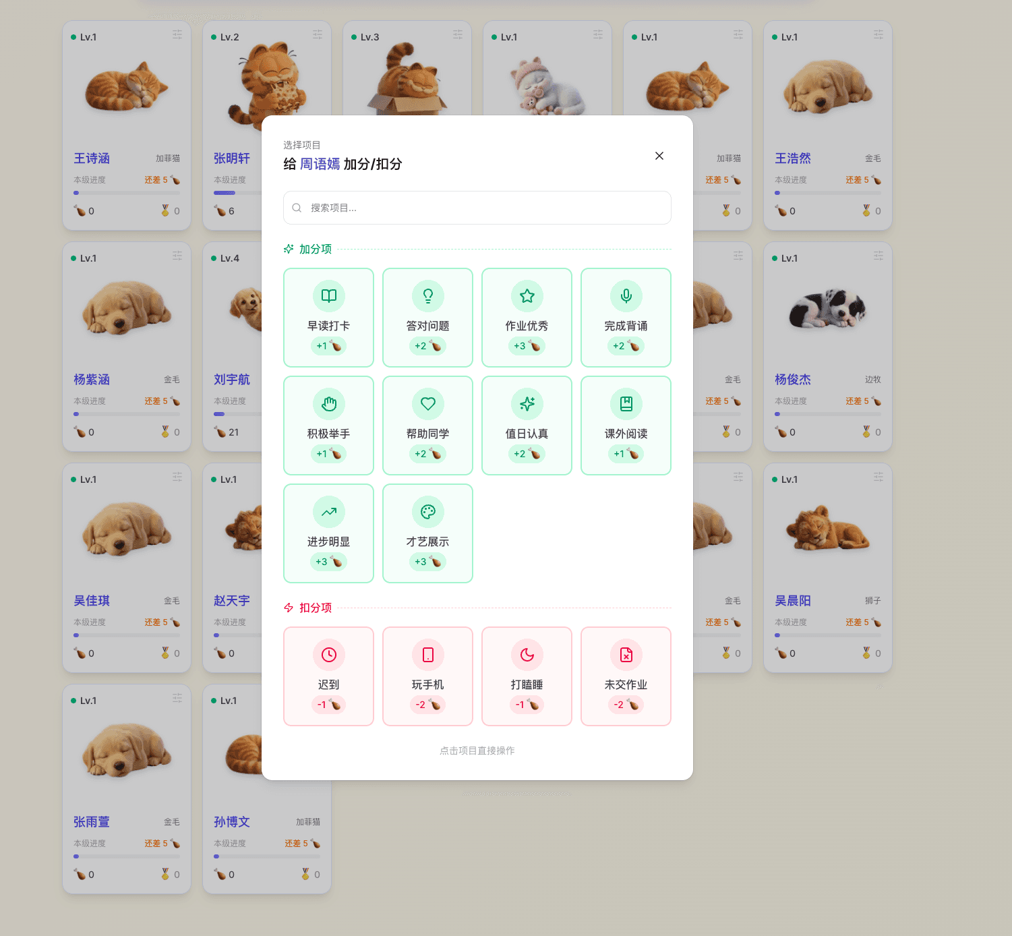Click the 早读打卡 book icon
Viewport: 1012px width, 936px height.
click(328, 296)
